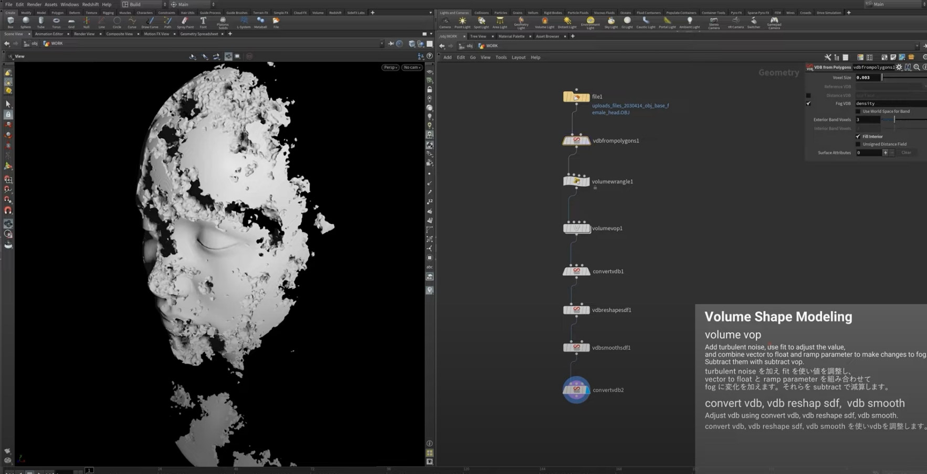
Task: Uncheck the Fill Interior checkbox
Action: click(x=858, y=136)
